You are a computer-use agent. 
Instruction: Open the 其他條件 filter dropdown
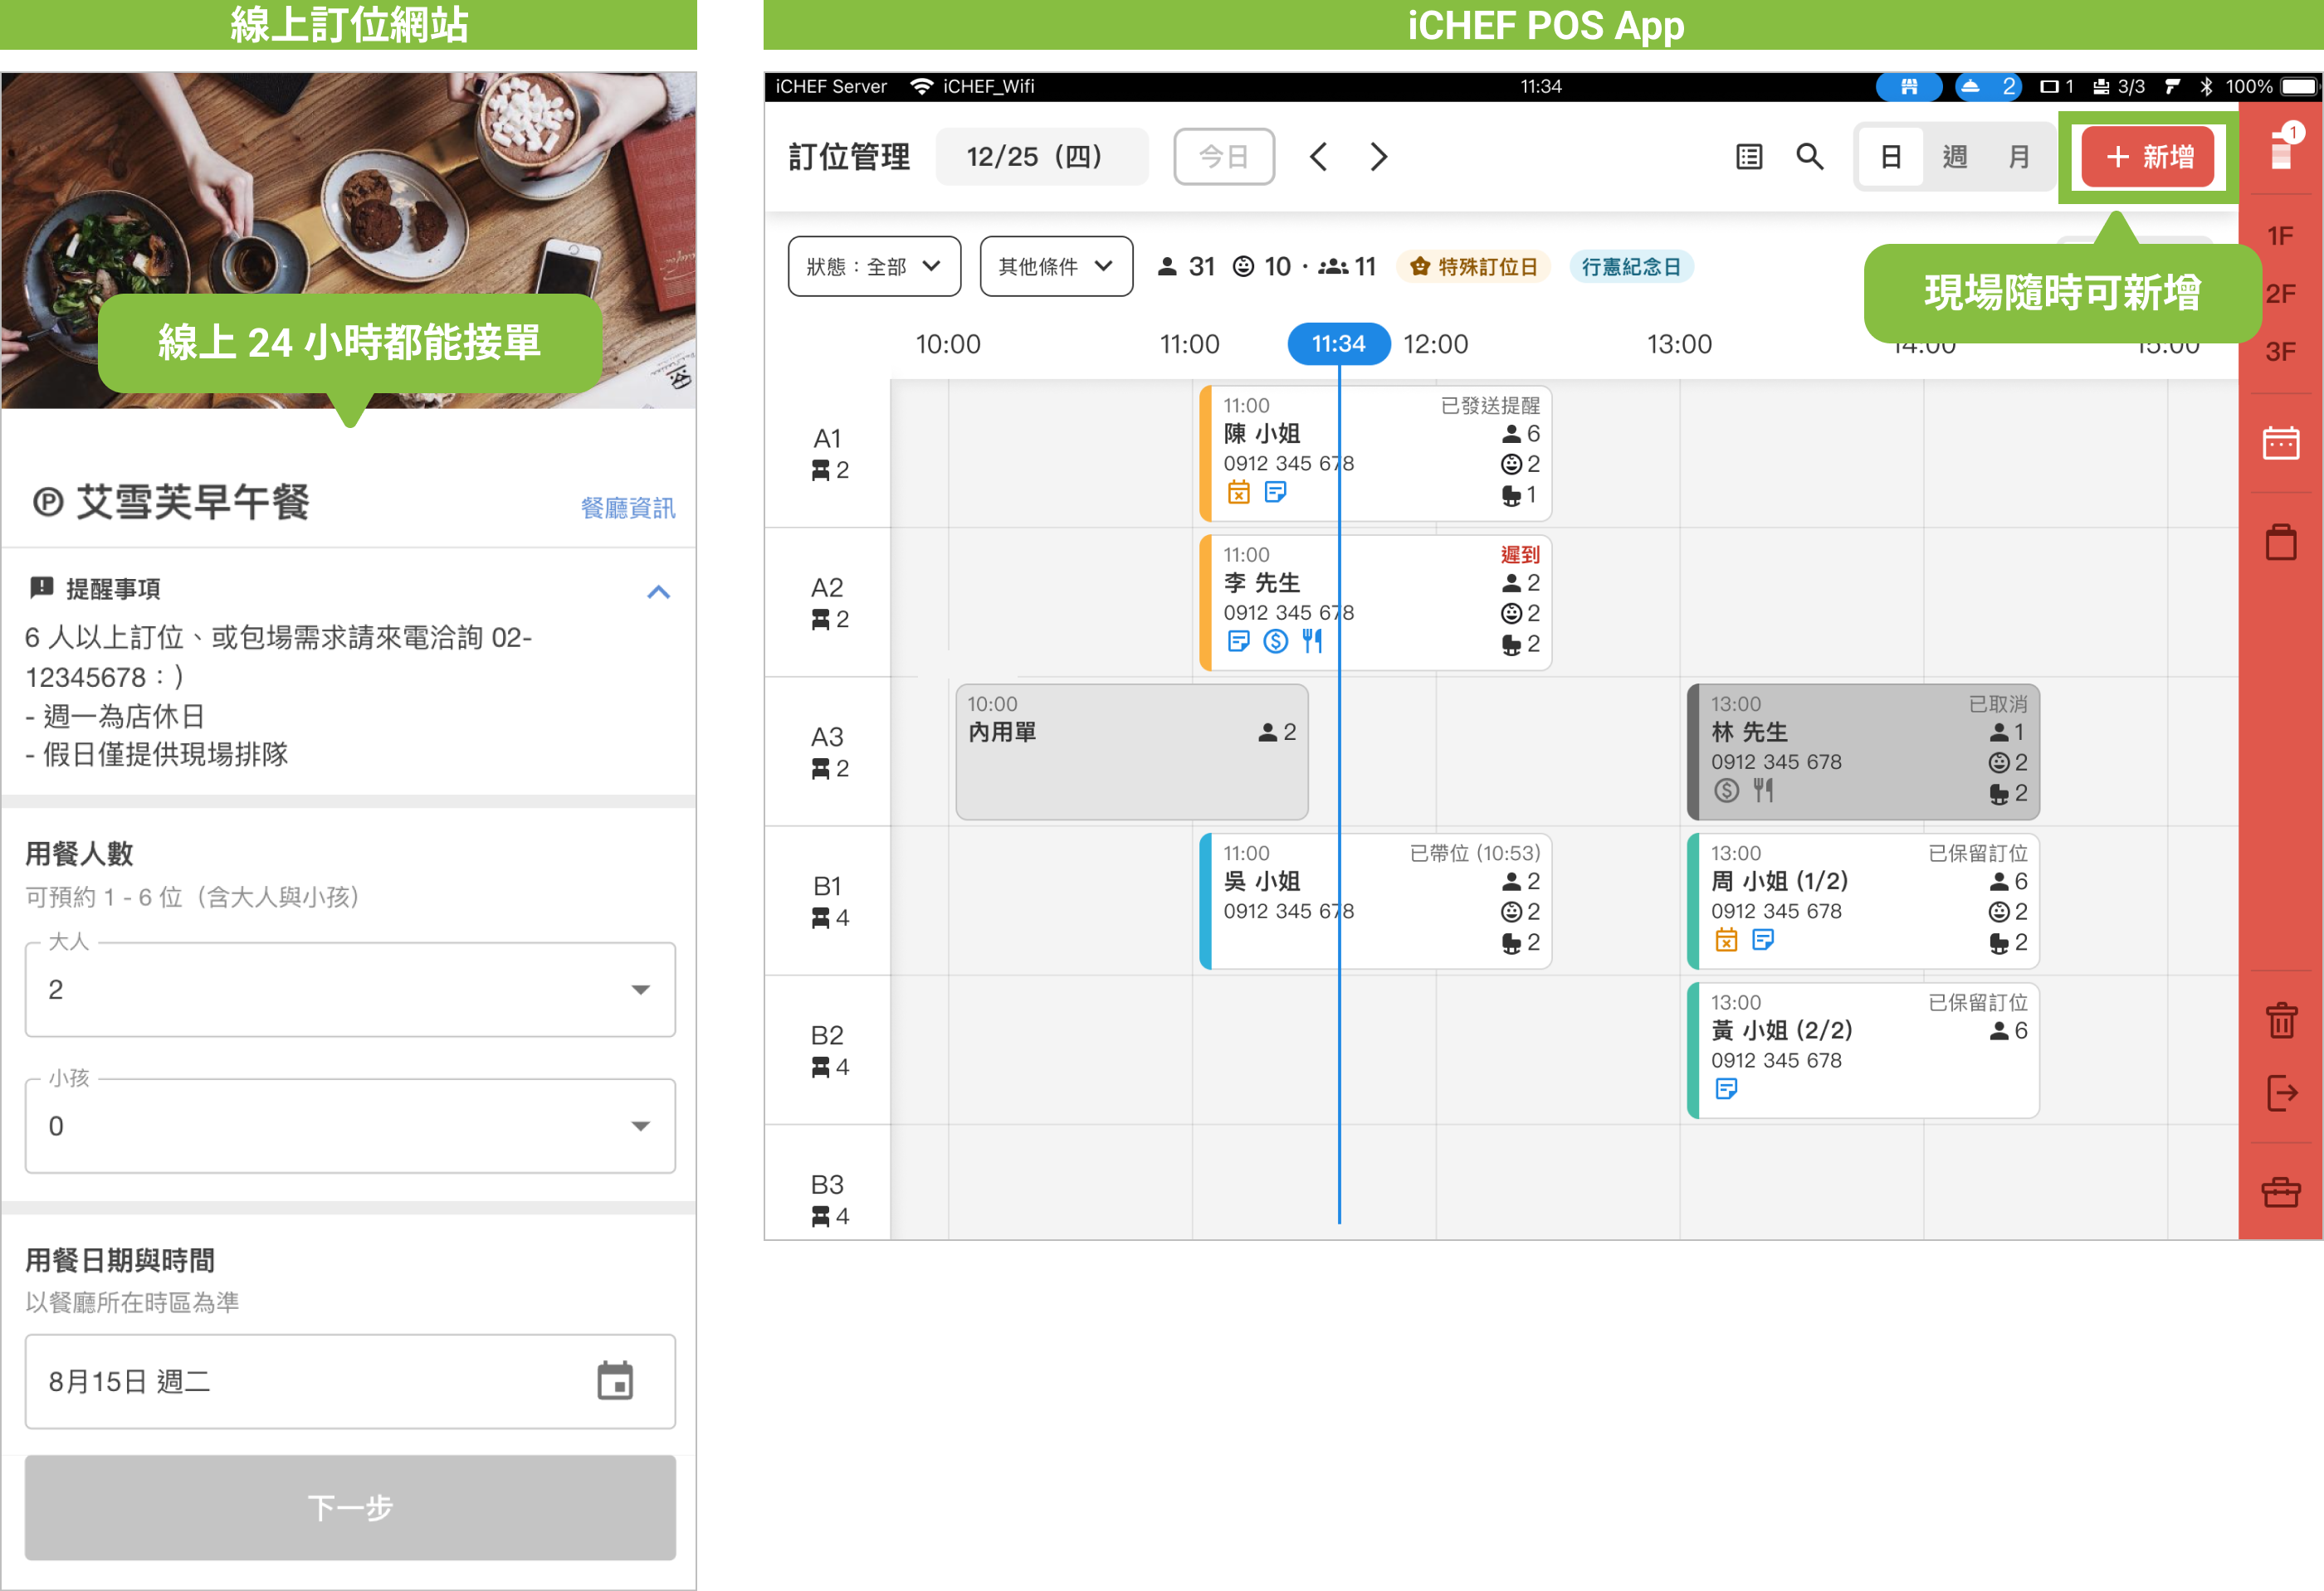[x=1056, y=267]
